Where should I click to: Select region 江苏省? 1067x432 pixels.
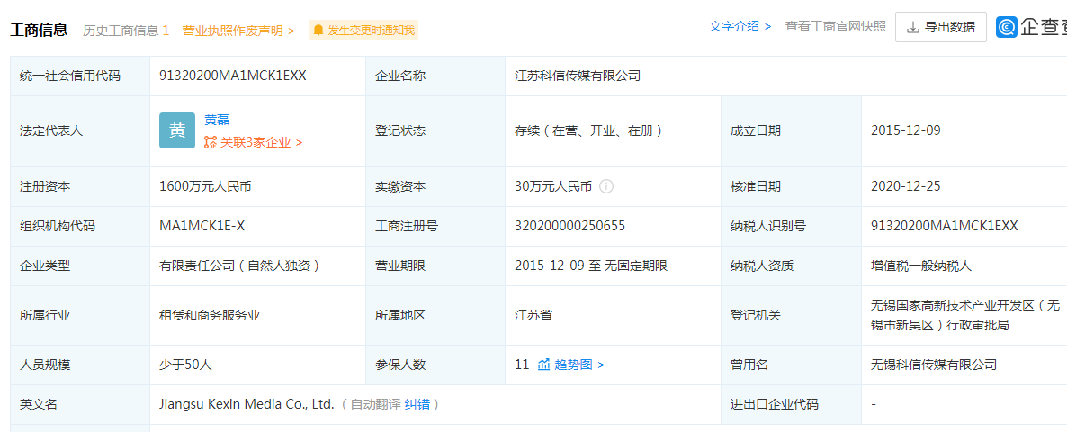[x=533, y=316]
